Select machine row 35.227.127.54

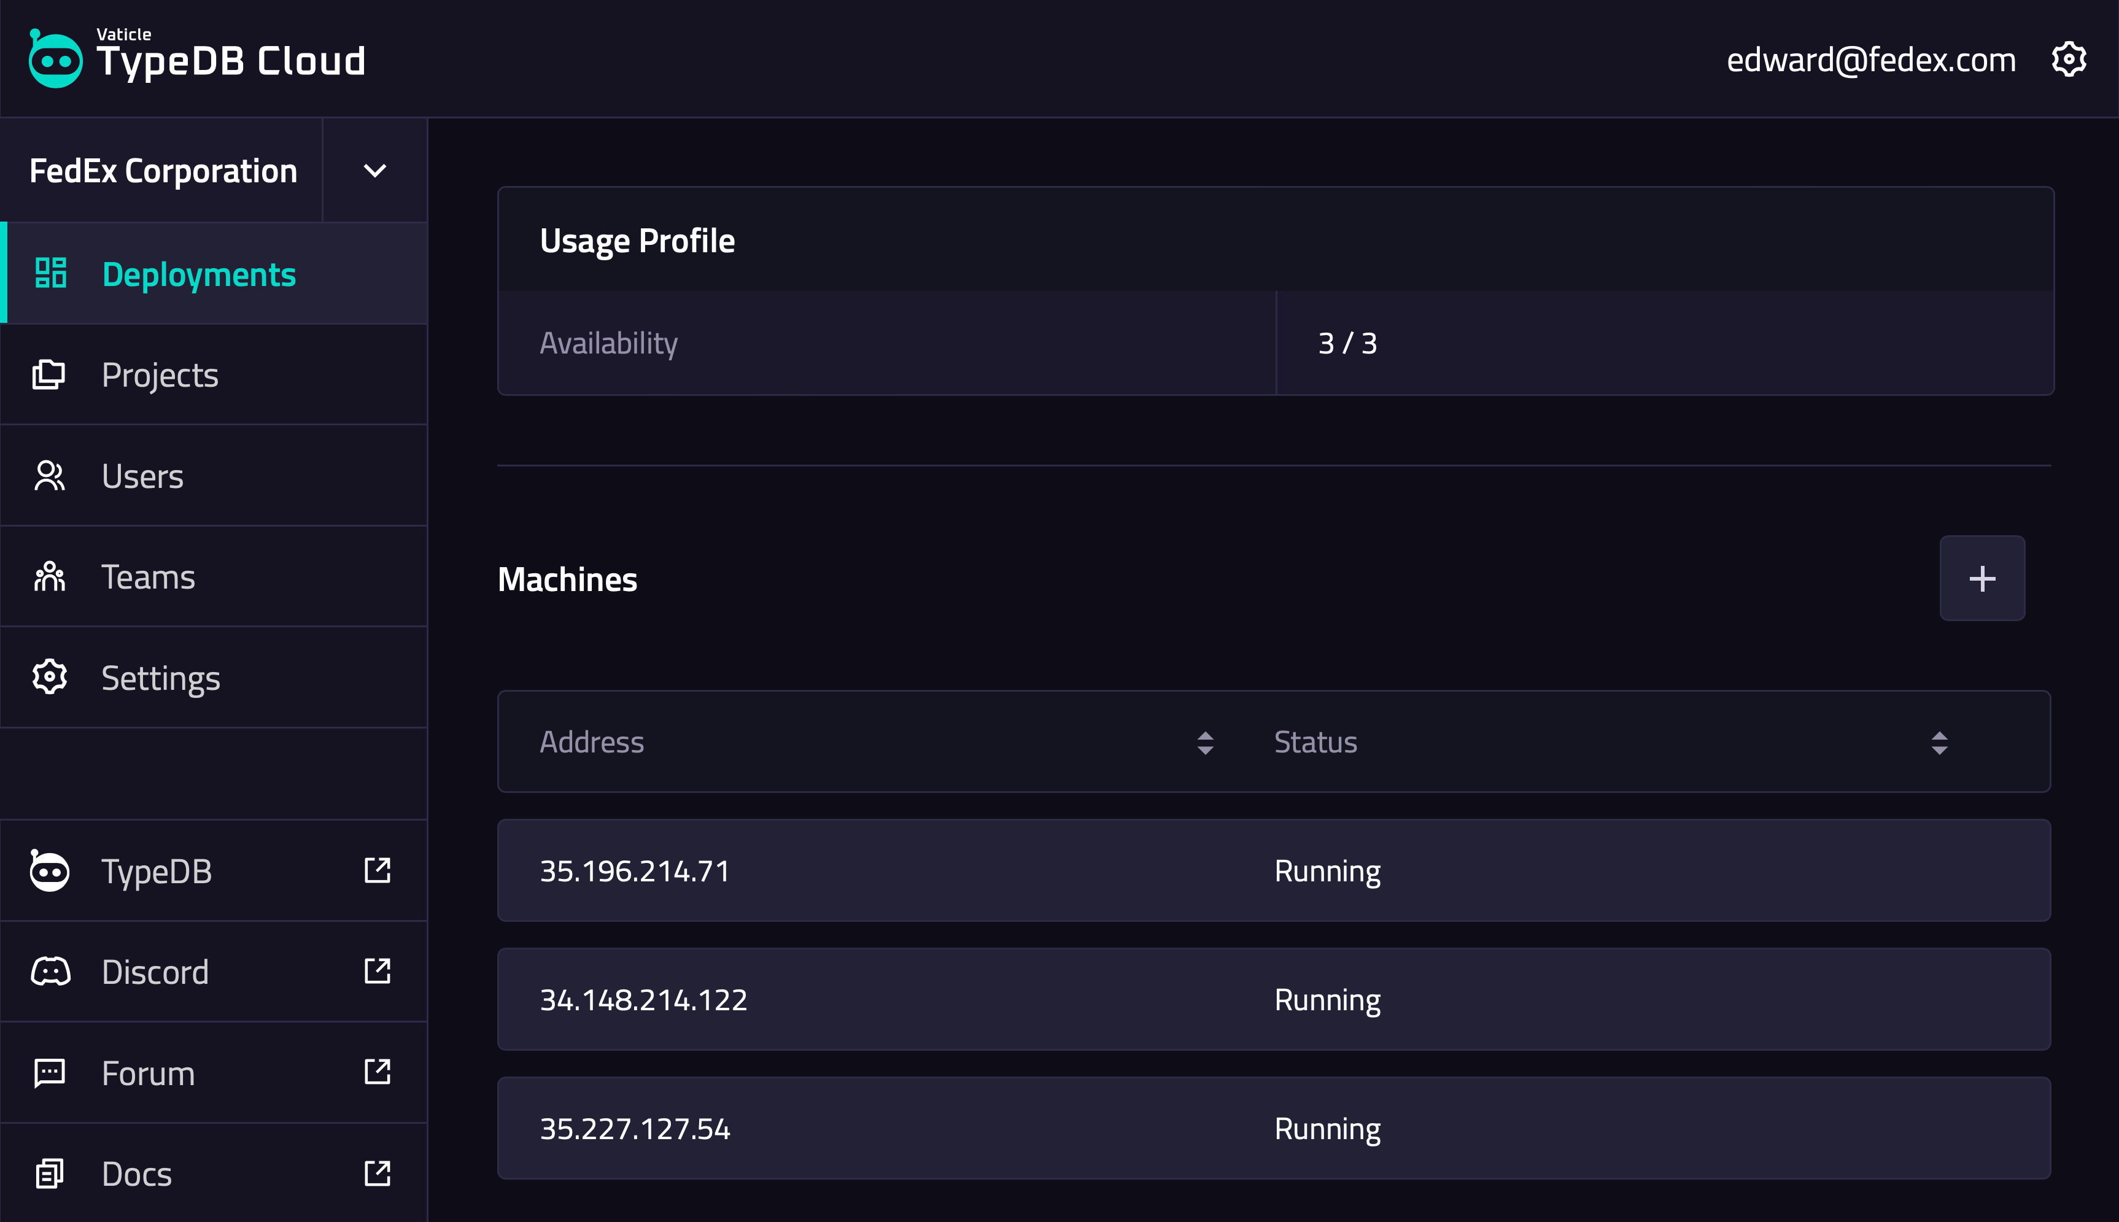click(1273, 1129)
